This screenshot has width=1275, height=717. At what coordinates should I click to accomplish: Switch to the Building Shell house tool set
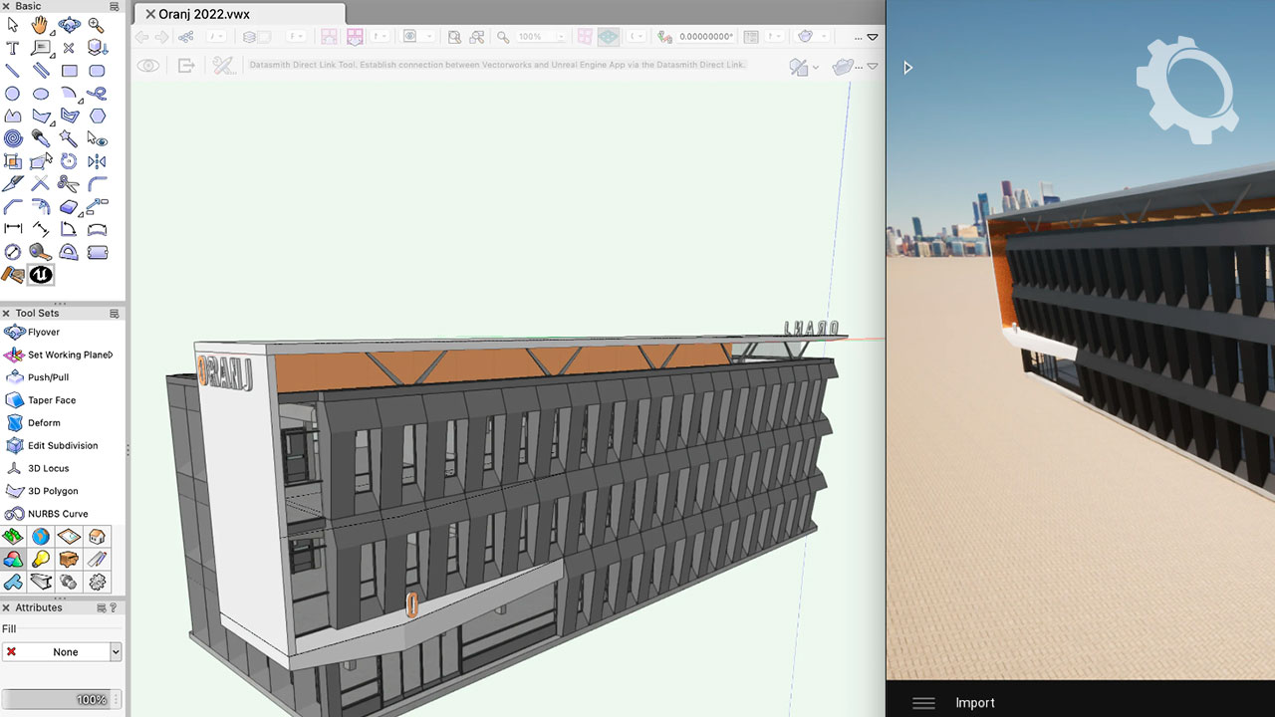pos(97,537)
